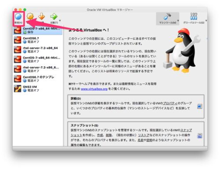Click the red hat icon beside CentOS6.7

pos(18,40)
